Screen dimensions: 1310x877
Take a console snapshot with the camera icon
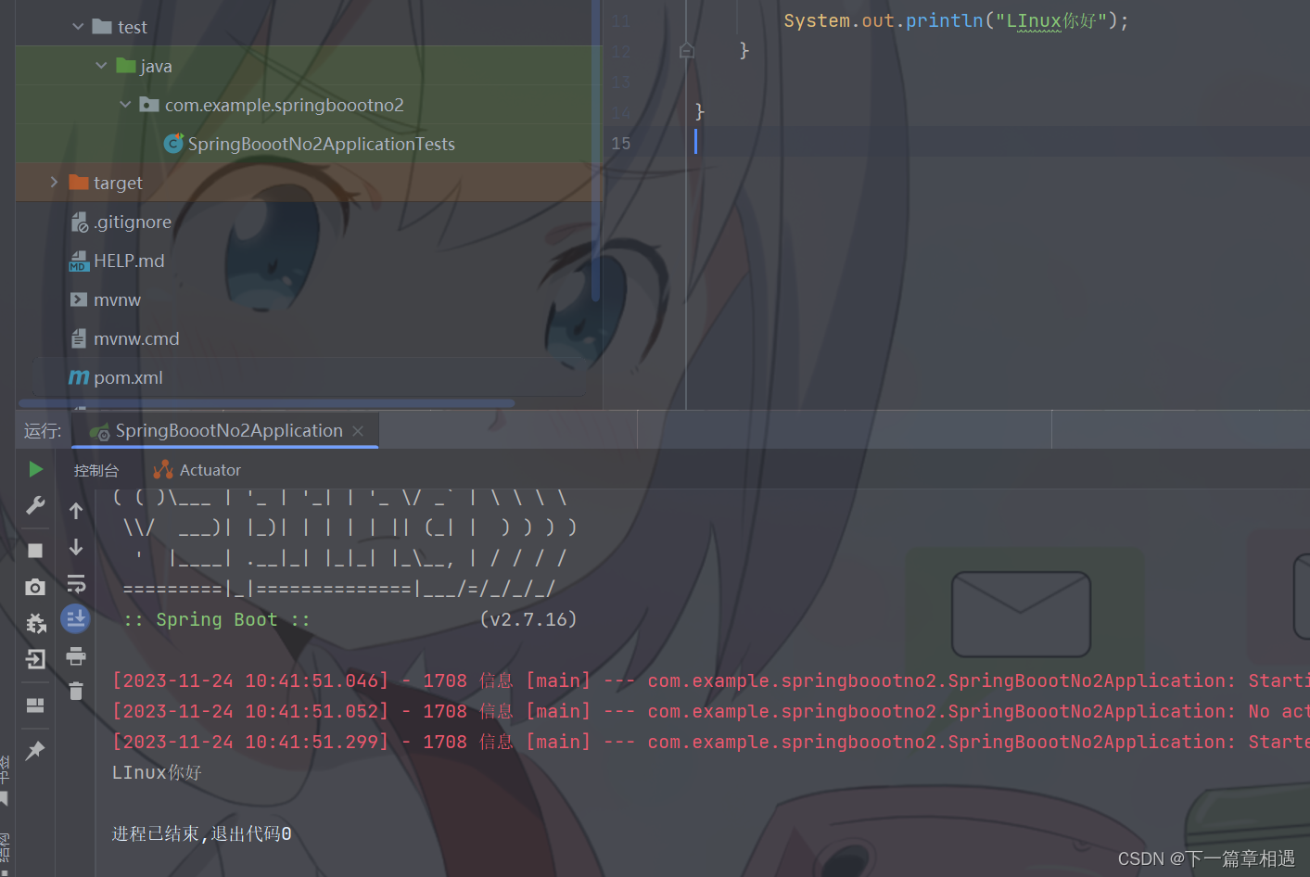(x=34, y=586)
